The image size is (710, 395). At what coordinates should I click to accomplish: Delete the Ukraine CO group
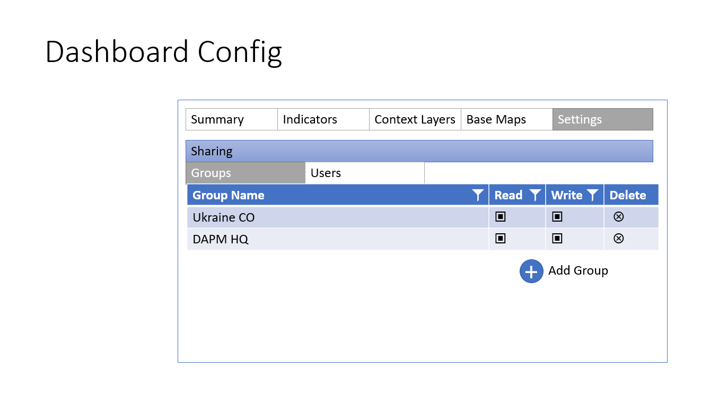click(x=618, y=216)
